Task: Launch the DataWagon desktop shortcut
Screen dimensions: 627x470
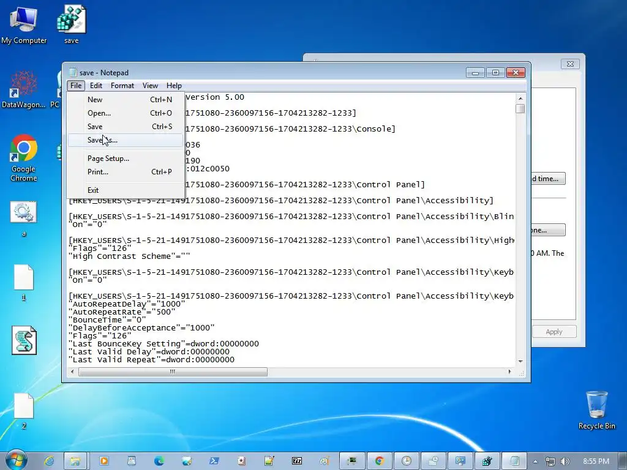Action: click(24, 89)
